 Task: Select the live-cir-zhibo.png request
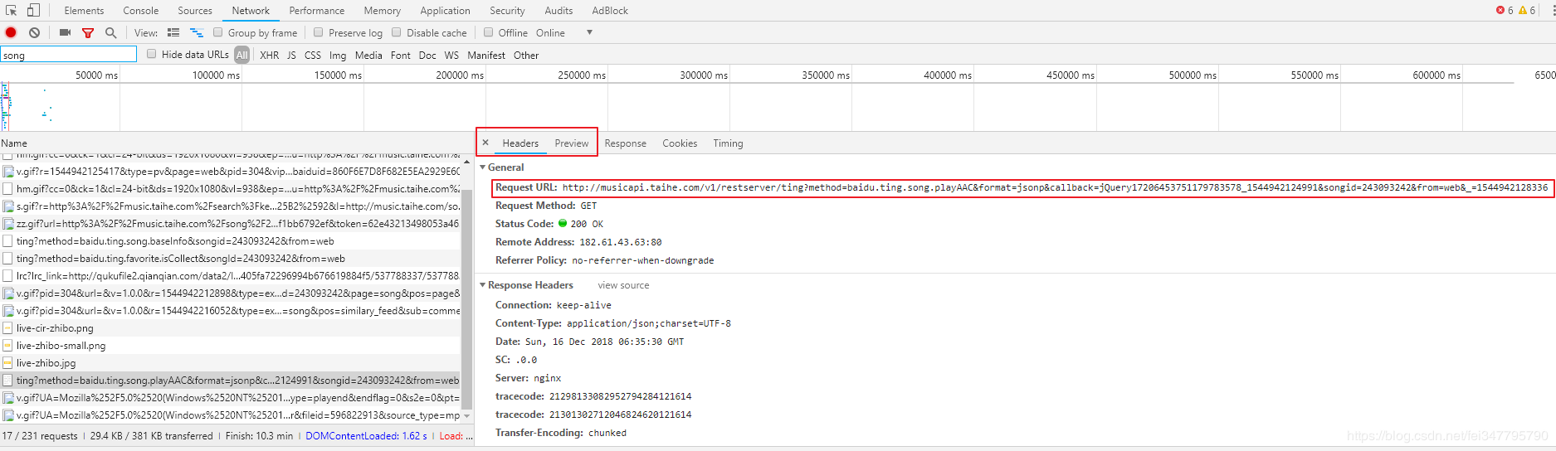[231, 327]
